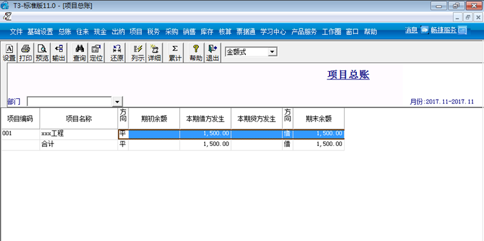Open the 基础设置 menu
The height and width of the screenshot is (241, 484).
click(40, 32)
